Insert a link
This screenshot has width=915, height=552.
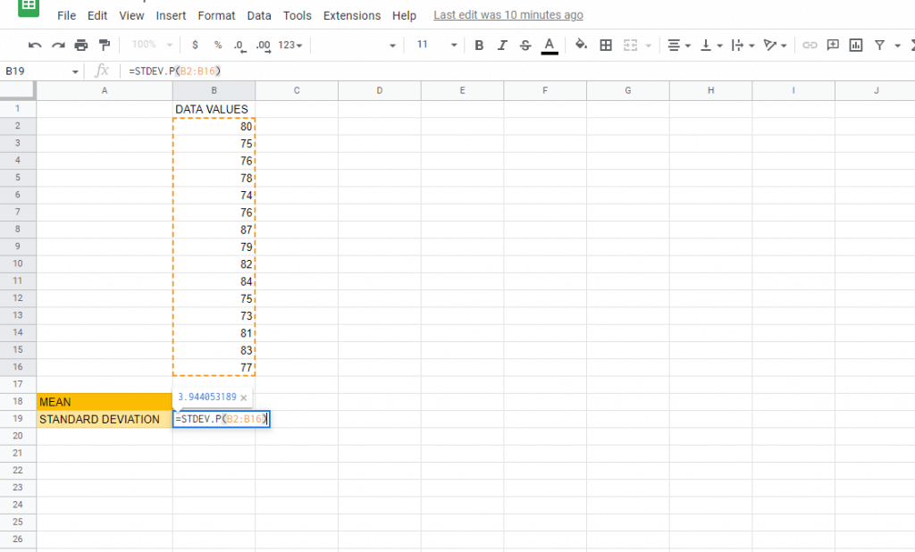810,45
